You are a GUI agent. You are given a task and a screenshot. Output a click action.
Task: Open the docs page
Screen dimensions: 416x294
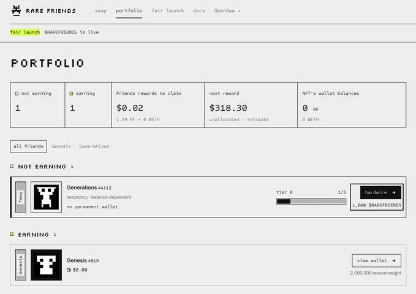(199, 10)
